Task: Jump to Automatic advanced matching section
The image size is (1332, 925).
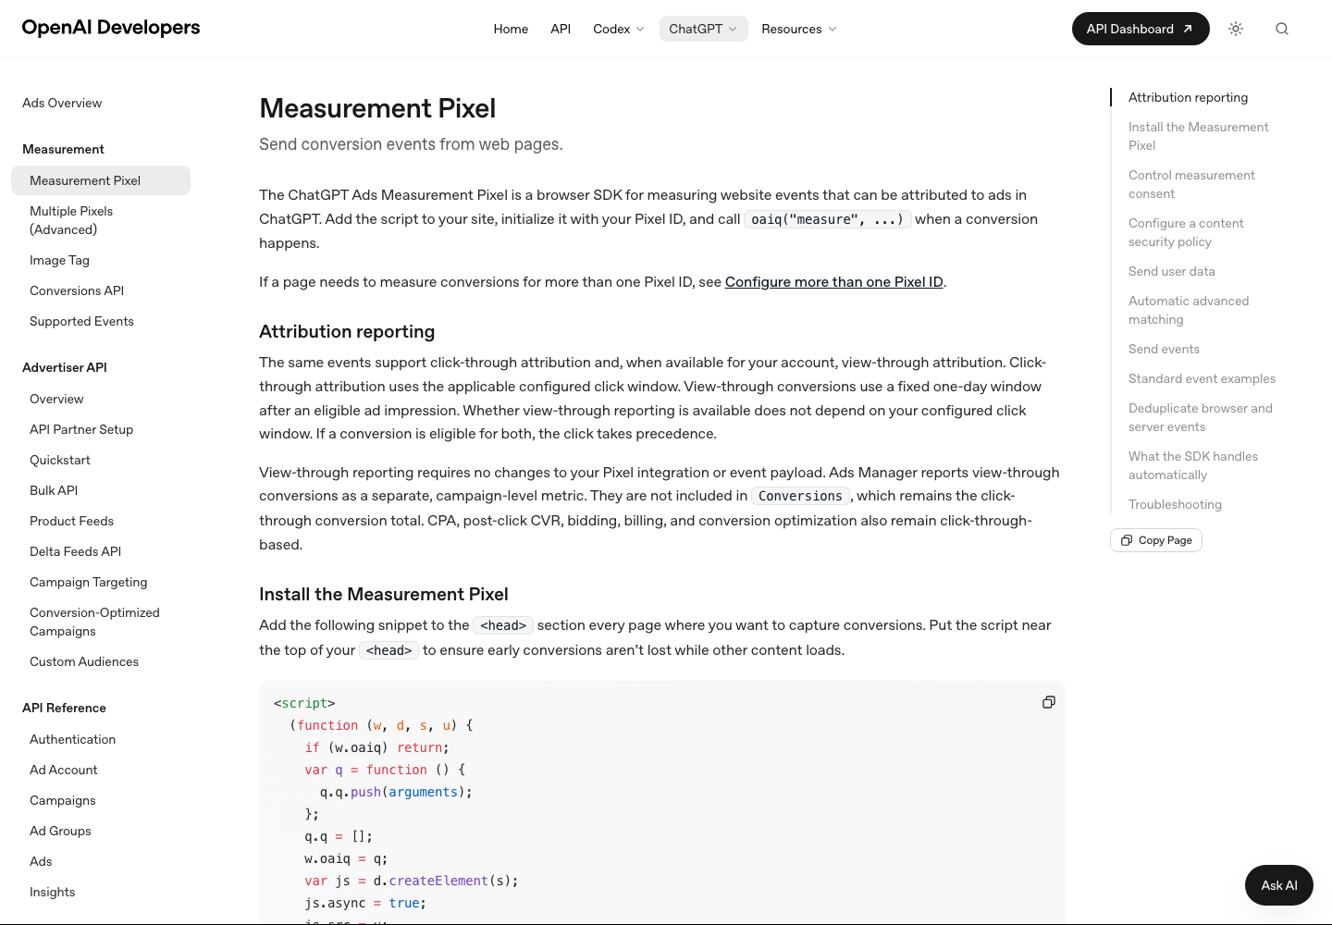Action: tap(1189, 310)
